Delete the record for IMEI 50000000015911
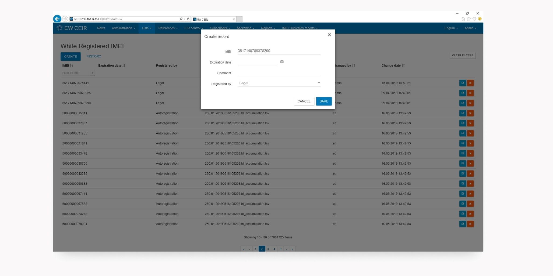This screenshot has width=553, height=276. (x=470, y=113)
